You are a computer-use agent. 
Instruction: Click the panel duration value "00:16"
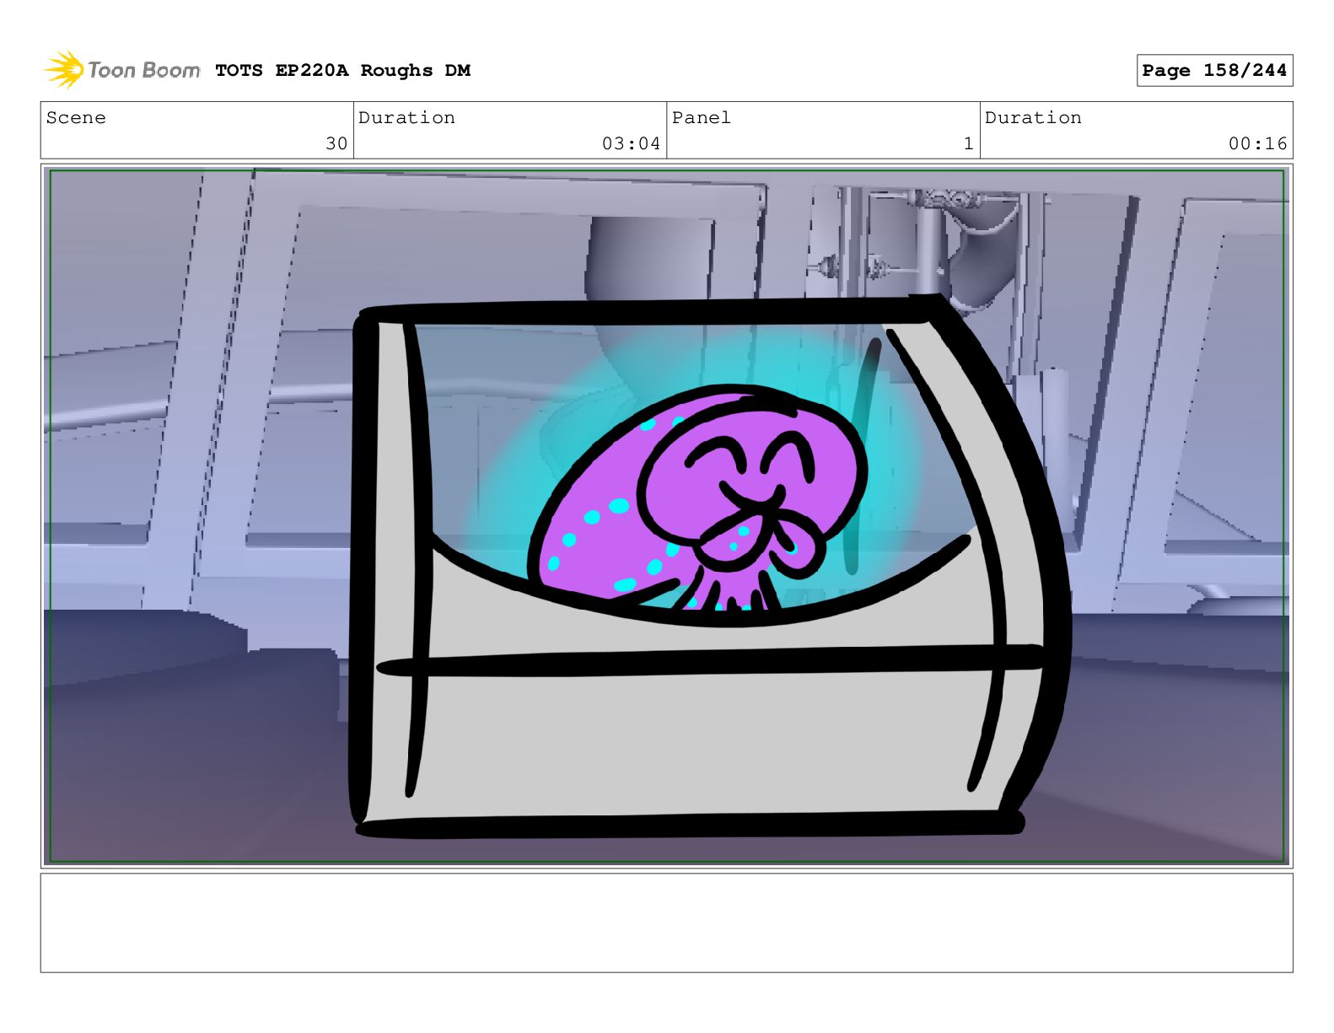[x=1257, y=144]
